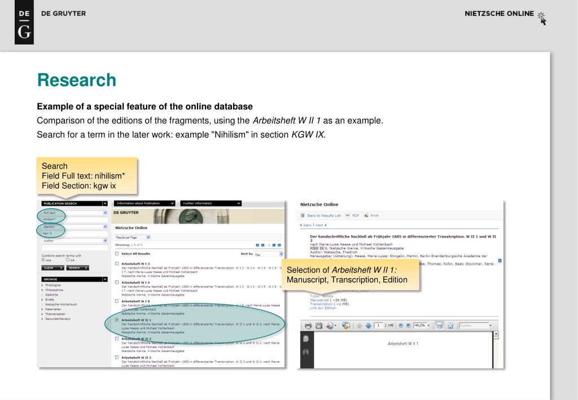Enable scrolling page mode in PDF toolbar
Viewport: 578px width, 400px height.
click(439, 326)
